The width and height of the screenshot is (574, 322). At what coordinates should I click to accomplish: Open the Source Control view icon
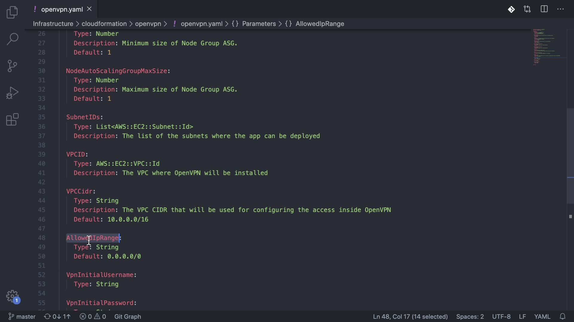[x=12, y=66]
